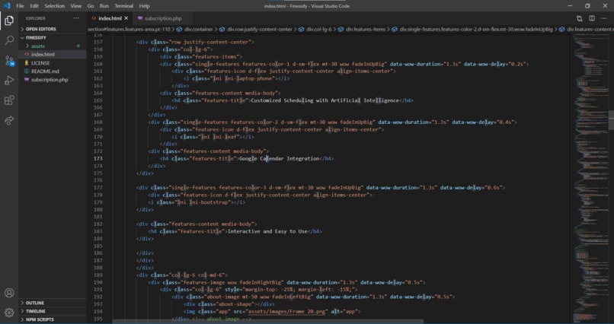Open the Extensions view icon
This screenshot has width=614, height=324.
coord(9,100)
